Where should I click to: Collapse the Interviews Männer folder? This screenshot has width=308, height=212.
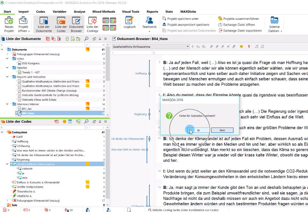pos(7,104)
